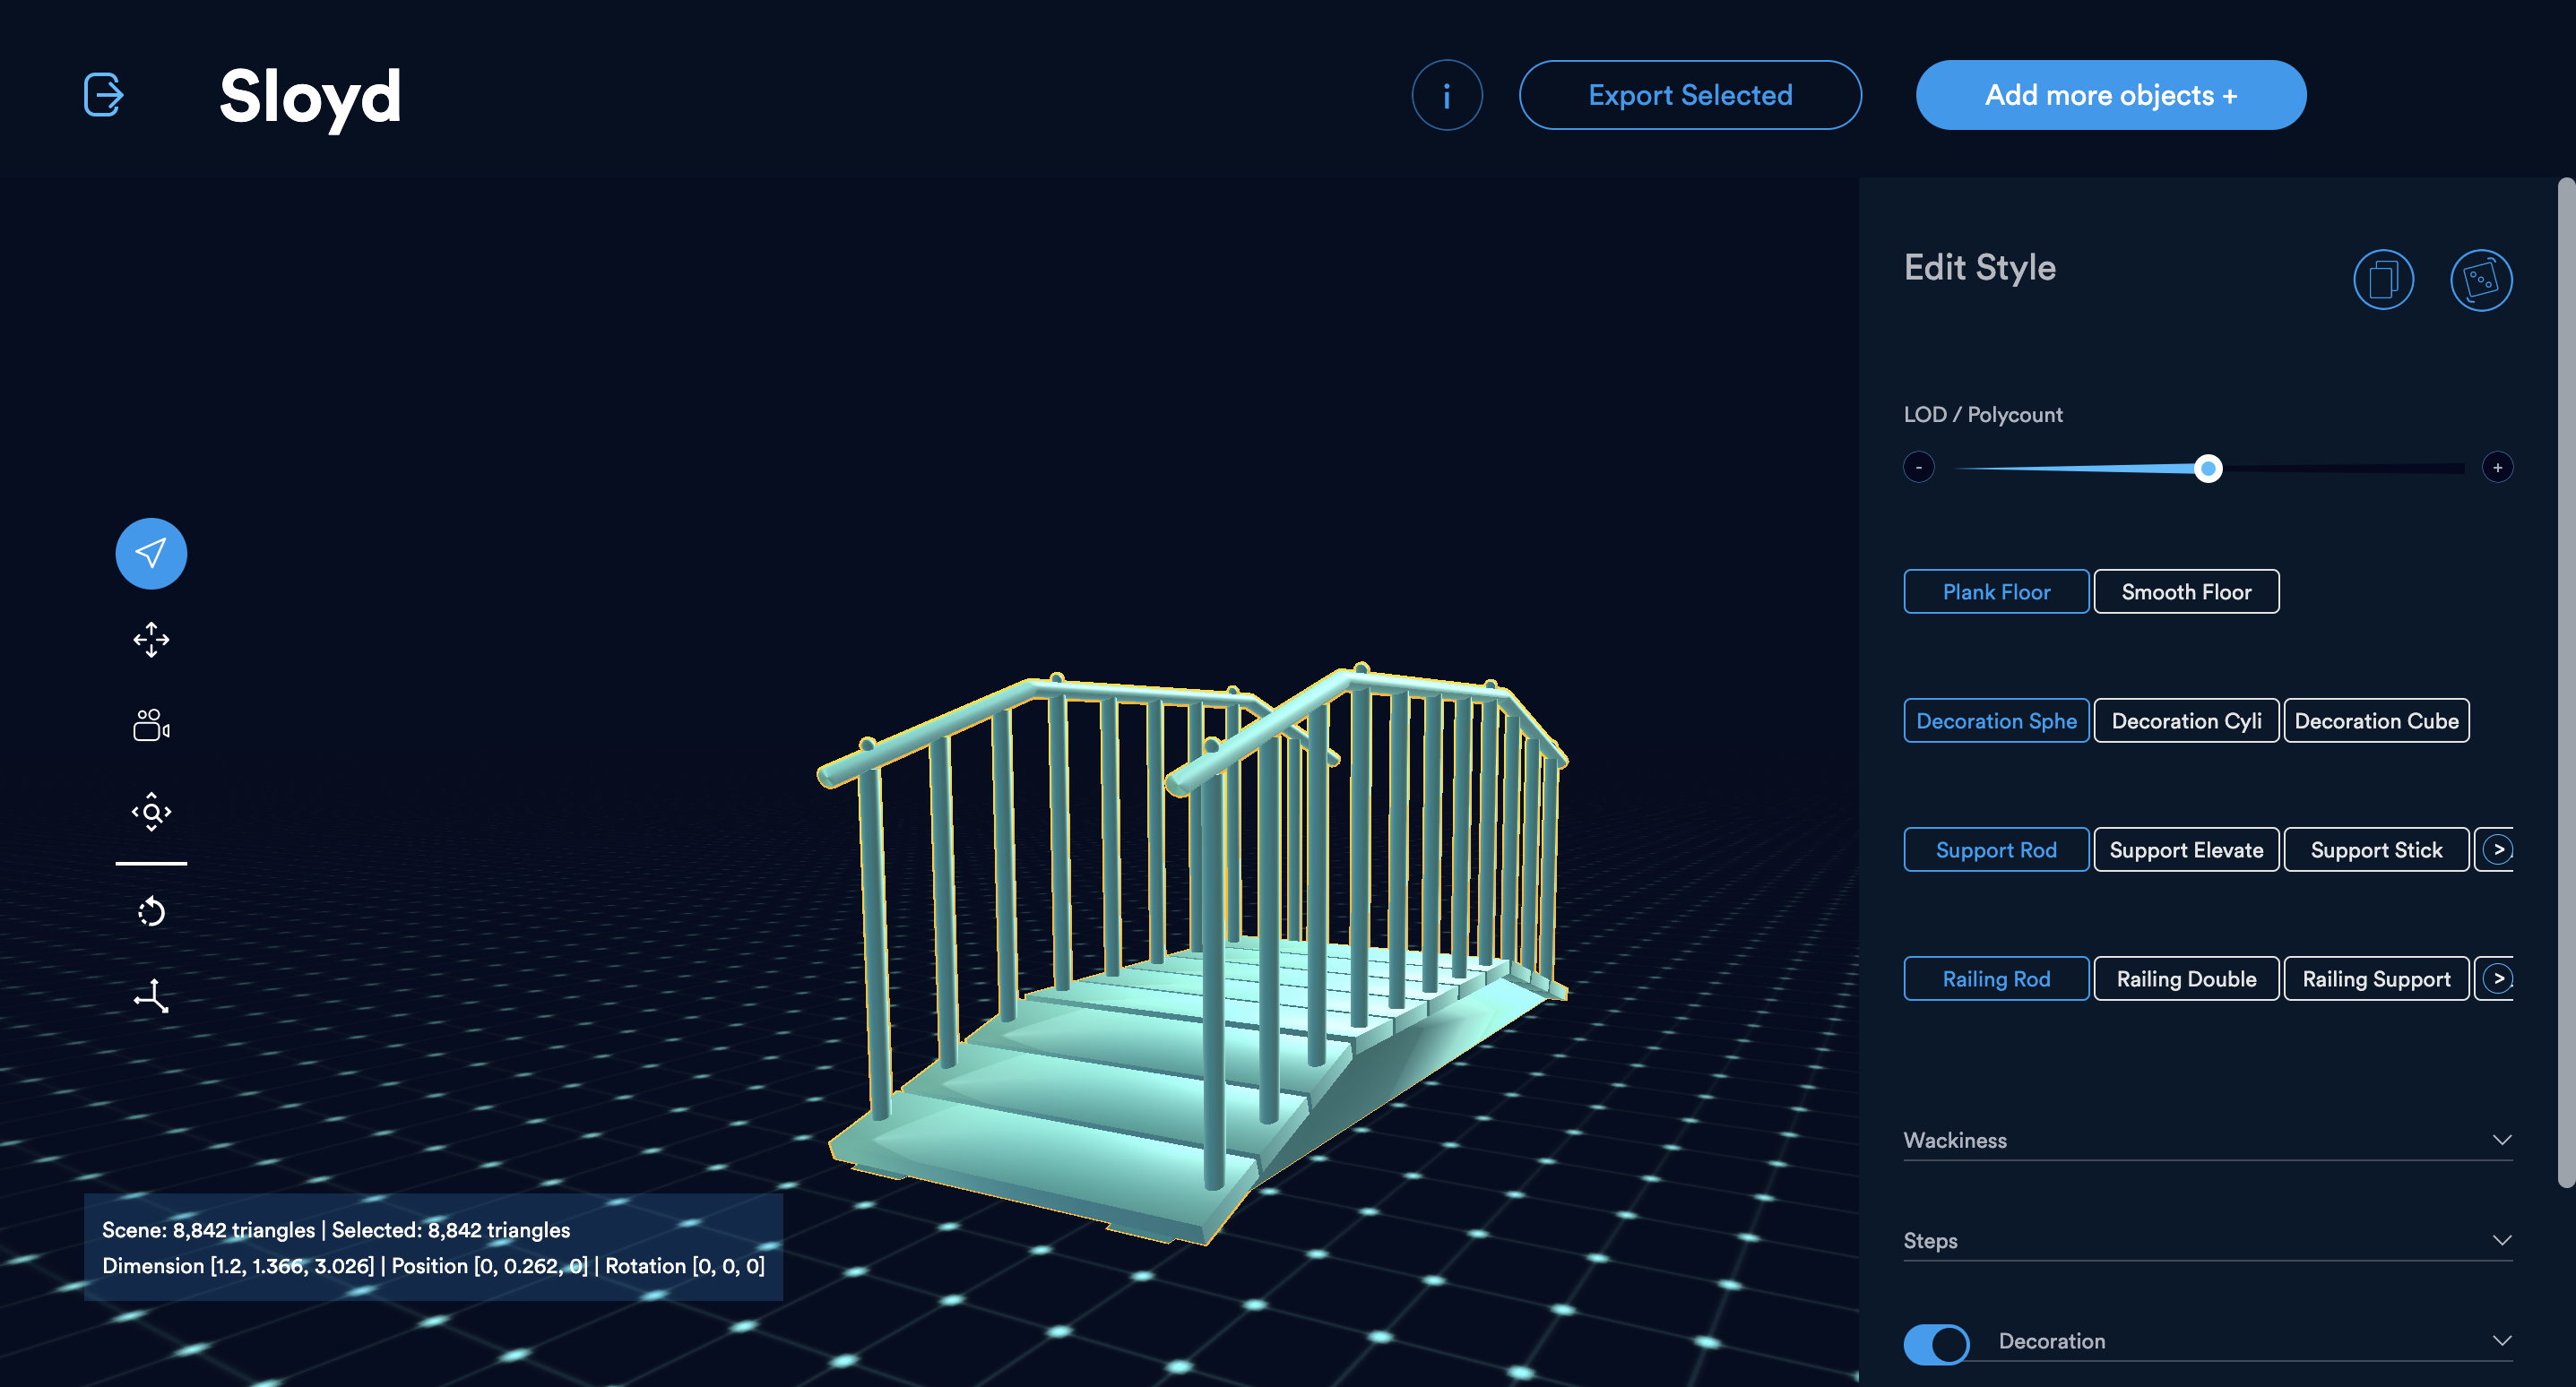The width and height of the screenshot is (2576, 1387).
Task: Click the camera view icon
Action: tap(151, 725)
